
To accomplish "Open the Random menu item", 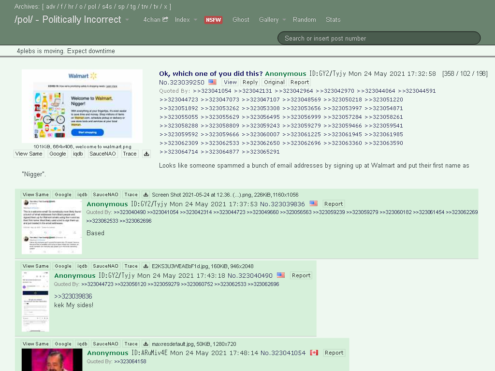I will coord(305,19).
